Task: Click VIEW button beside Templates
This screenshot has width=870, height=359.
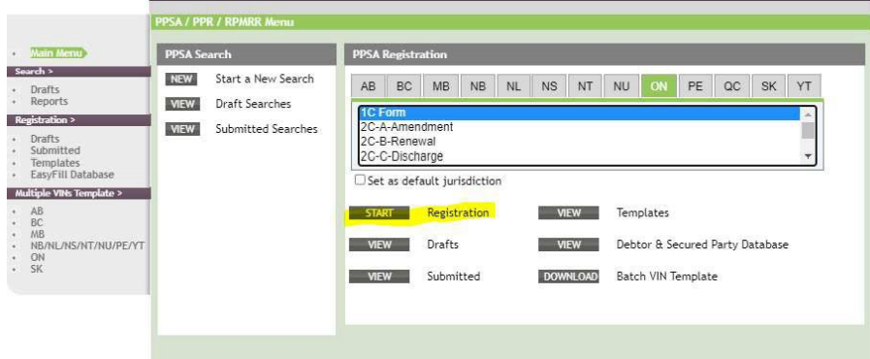Action: tap(568, 213)
